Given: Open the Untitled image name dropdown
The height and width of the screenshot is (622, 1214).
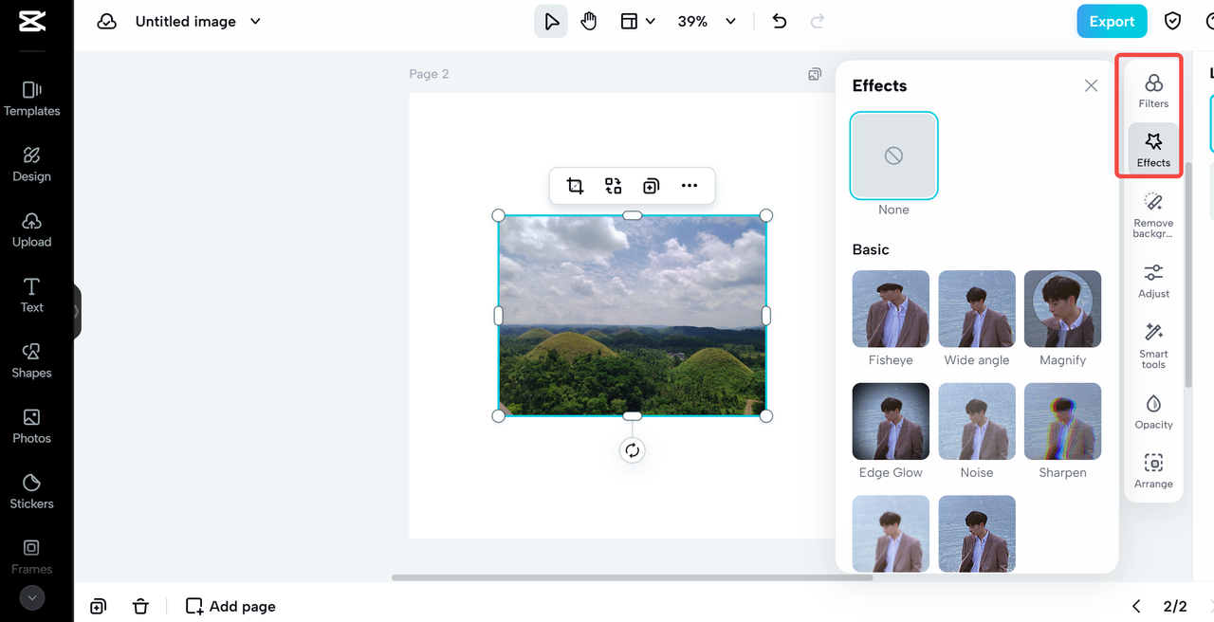Looking at the screenshot, I should pyautogui.click(x=255, y=21).
